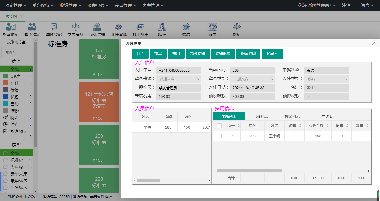380x201 pixels.
Task: Select the 团体登记 toolbar icon
Action: pos(54,27)
